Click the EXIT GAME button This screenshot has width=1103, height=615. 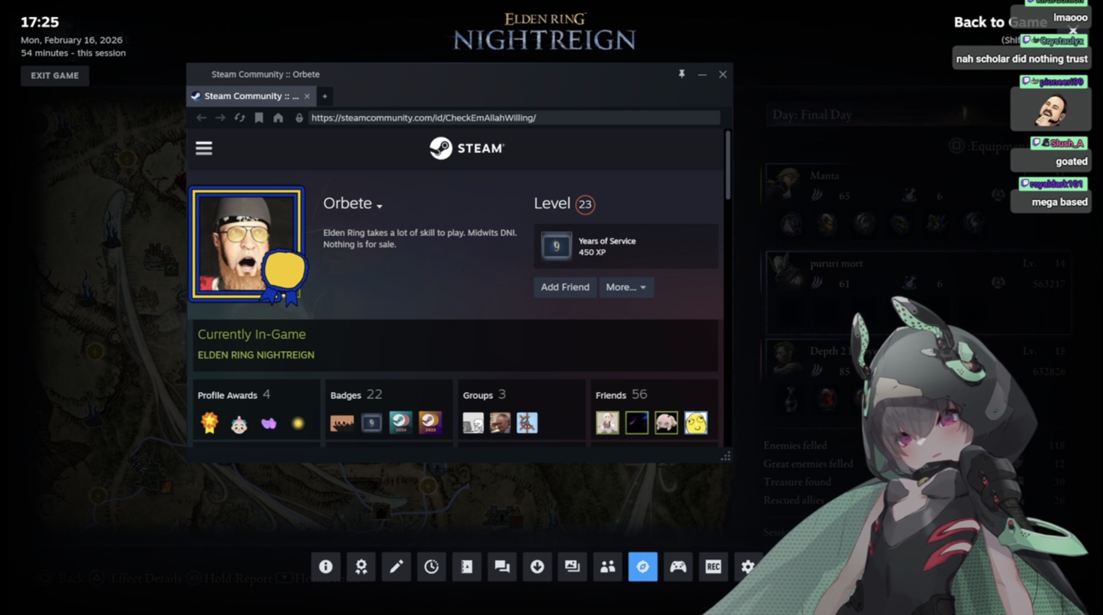tap(55, 76)
